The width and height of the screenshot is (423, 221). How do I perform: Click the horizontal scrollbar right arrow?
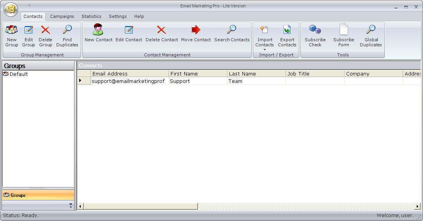point(417,207)
